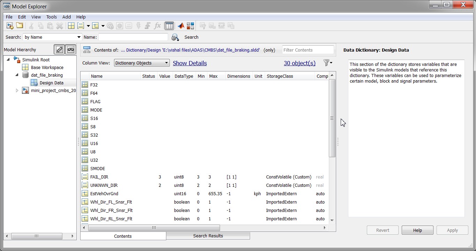Click into the Filter Contents field
476x251 pixels.
click(x=308, y=50)
